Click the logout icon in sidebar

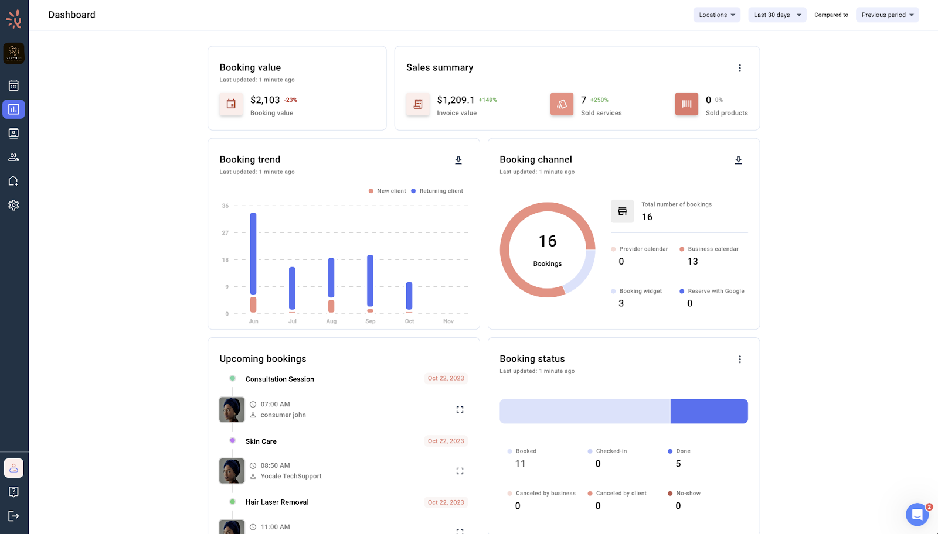tap(13, 516)
